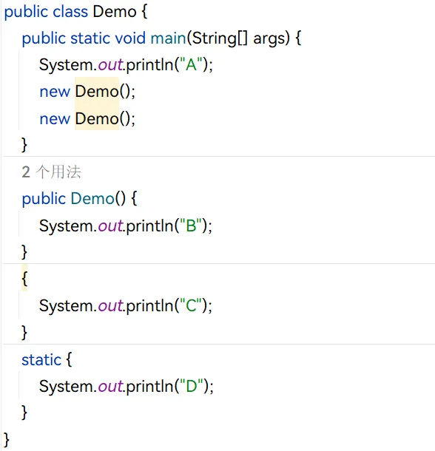
Task: Click the class name Demo in declaration
Action: (115, 12)
